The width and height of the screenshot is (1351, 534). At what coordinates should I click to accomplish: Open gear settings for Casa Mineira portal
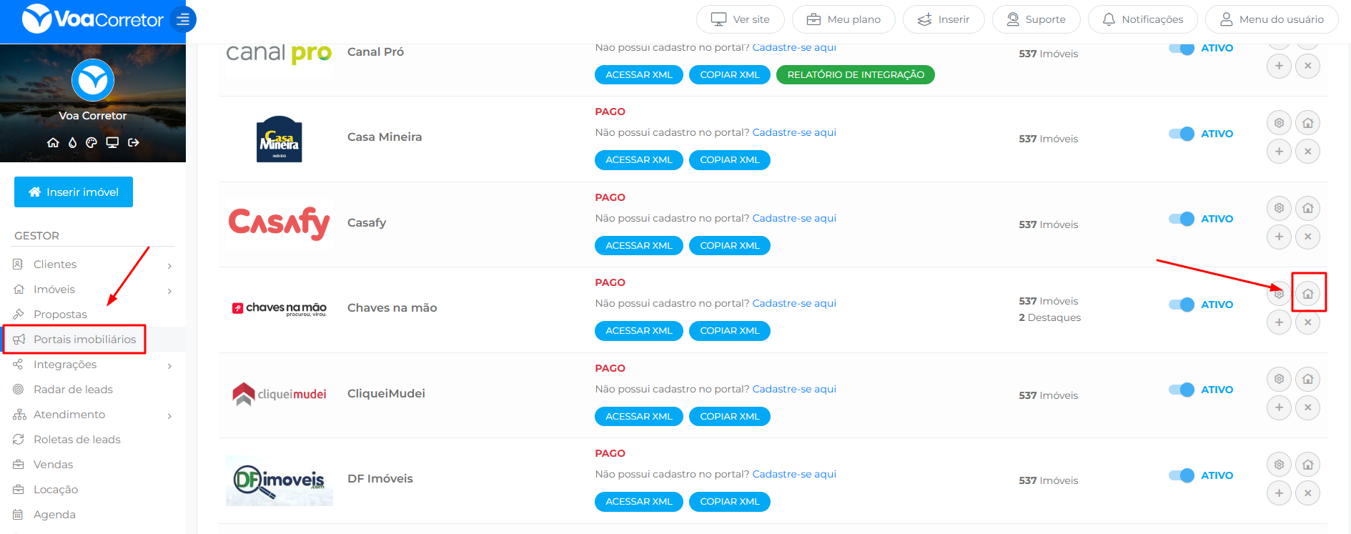tap(1279, 123)
